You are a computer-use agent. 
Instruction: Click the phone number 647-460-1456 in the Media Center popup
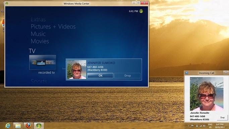(x=95, y=67)
